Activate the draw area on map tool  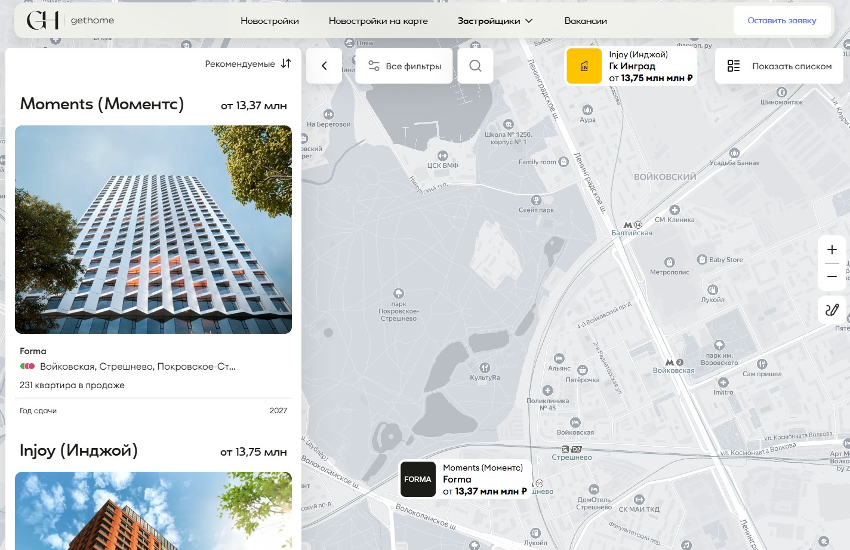click(x=832, y=310)
